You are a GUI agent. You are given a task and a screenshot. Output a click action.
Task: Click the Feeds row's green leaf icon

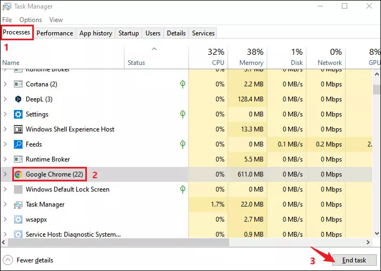tap(183, 144)
